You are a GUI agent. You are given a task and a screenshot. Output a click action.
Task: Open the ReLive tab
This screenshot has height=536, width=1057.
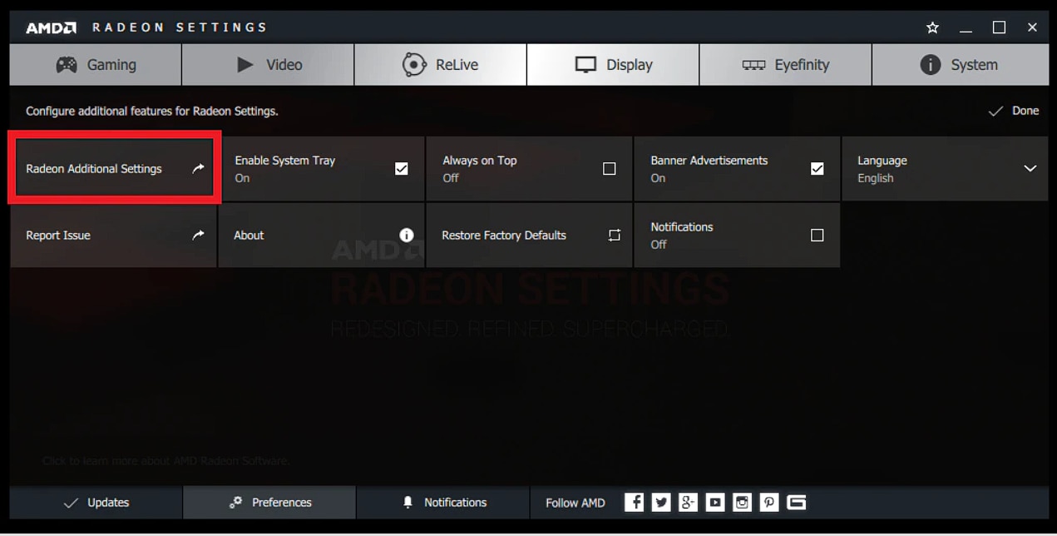coord(440,65)
